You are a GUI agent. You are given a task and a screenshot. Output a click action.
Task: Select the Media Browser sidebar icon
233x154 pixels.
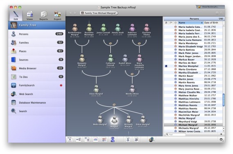(13, 68)
